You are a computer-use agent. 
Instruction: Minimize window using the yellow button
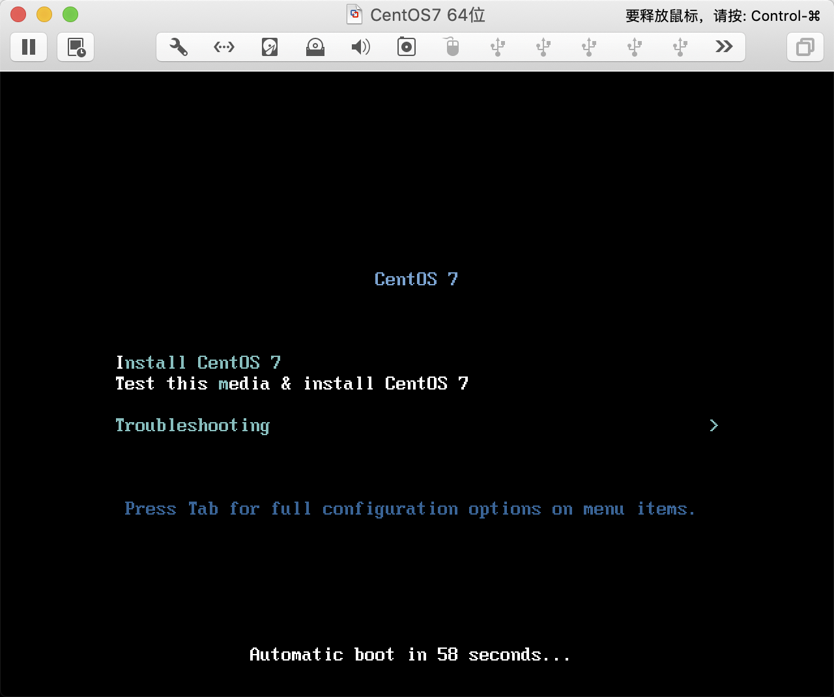point(44,14)
